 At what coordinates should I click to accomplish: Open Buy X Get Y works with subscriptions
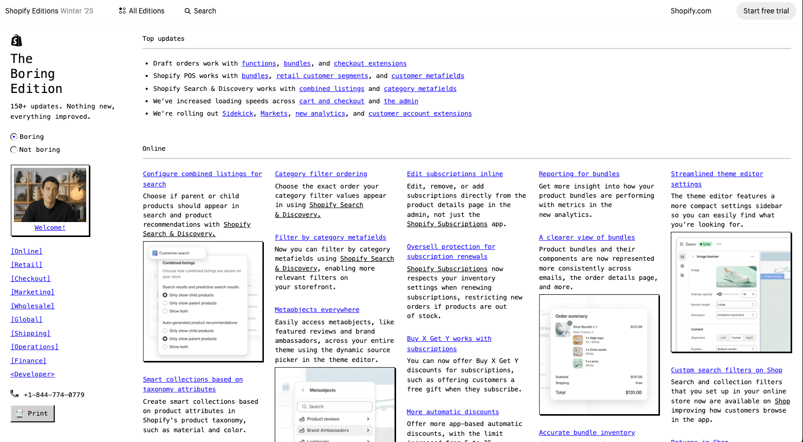[x=449, y=344]
